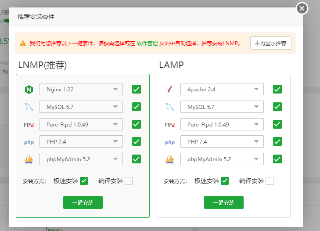Uncheck PHP 7.4 in LAMP

pos(277,141)
